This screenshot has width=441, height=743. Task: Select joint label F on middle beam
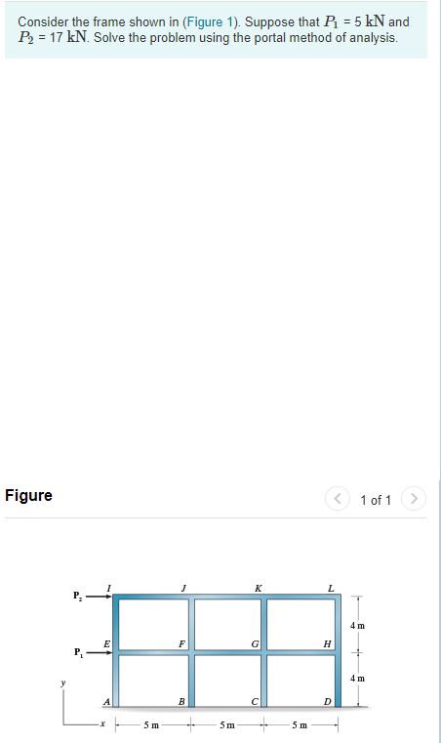(180, 644)
